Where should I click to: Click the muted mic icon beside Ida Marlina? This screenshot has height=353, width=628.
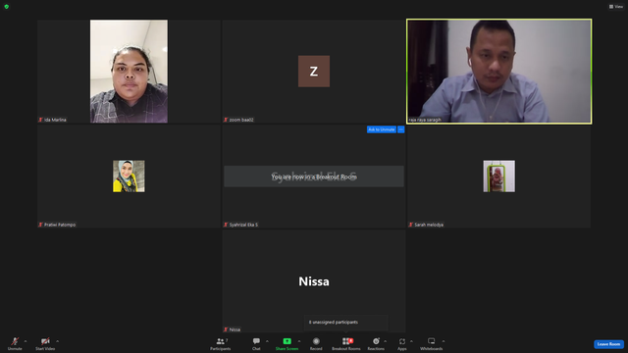pyautogui.click(x=40, y=120)
